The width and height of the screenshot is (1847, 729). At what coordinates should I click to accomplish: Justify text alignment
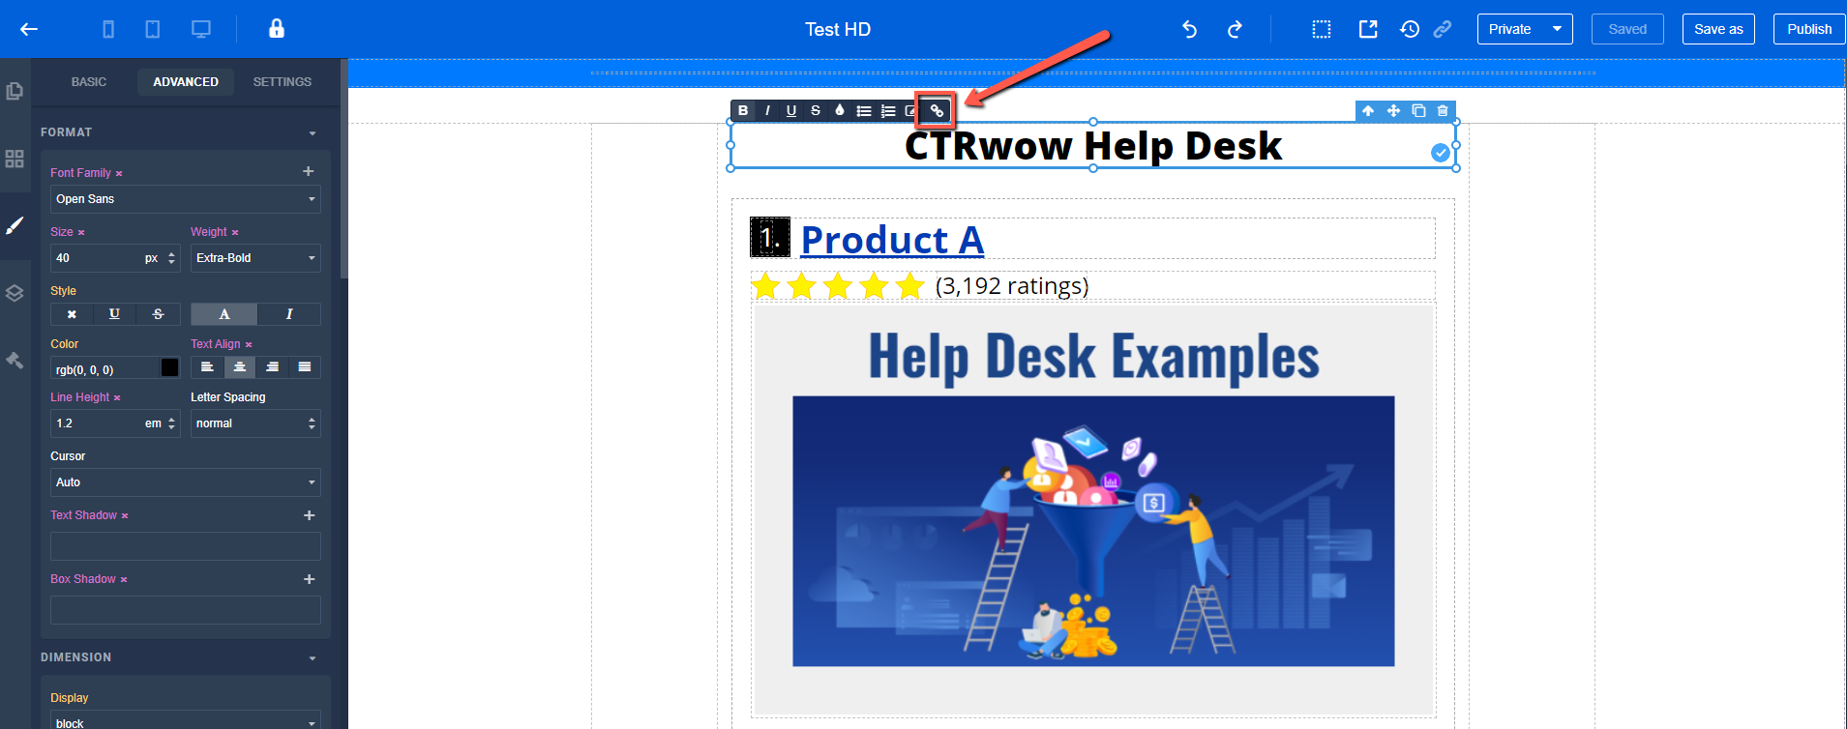click(305, 367)
